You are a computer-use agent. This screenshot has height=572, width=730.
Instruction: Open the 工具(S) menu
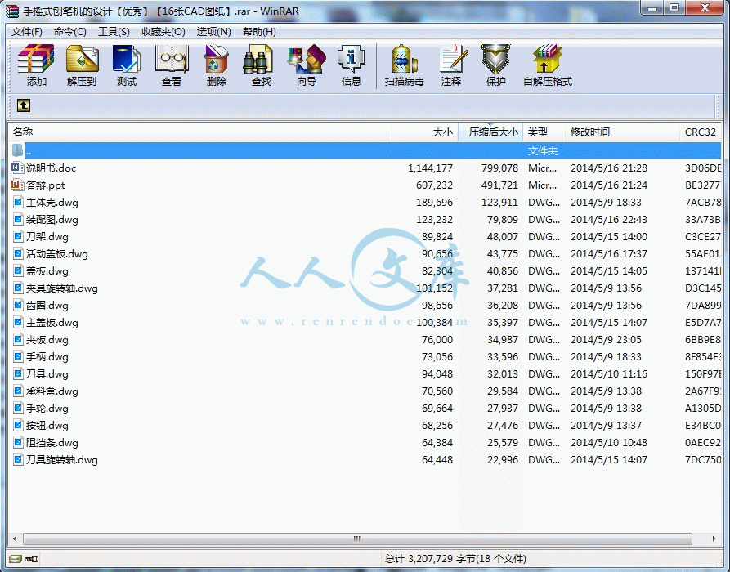[x=114, y=32]
